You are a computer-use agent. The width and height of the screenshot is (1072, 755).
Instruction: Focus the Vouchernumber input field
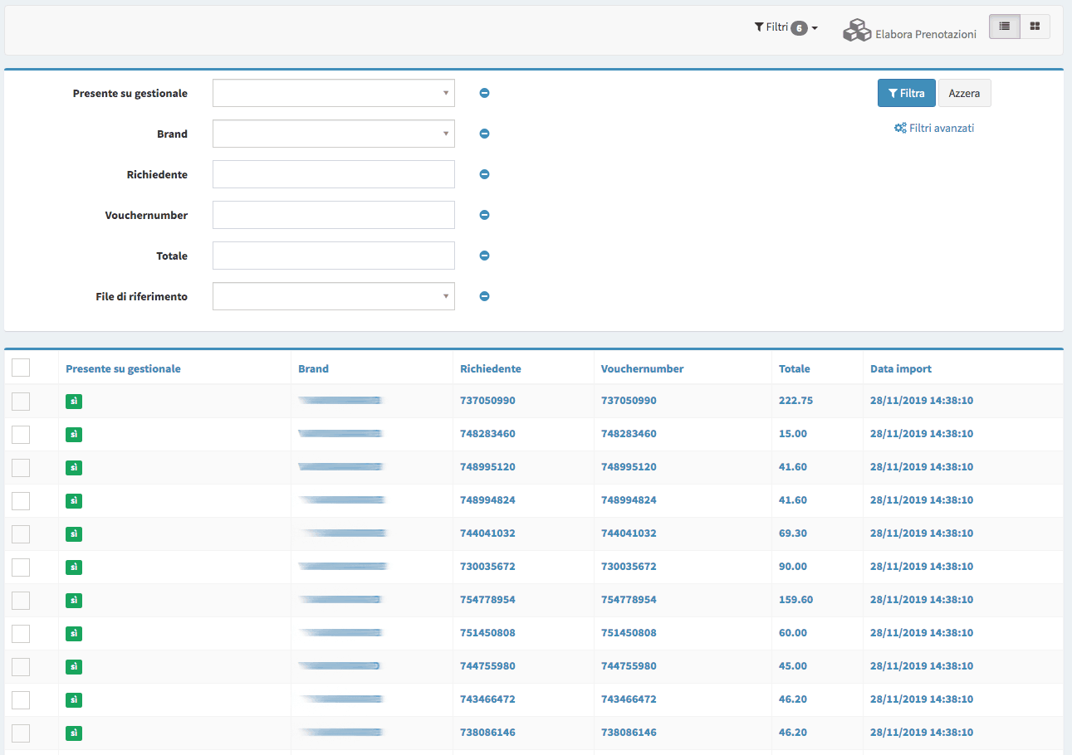click(334, 215)
